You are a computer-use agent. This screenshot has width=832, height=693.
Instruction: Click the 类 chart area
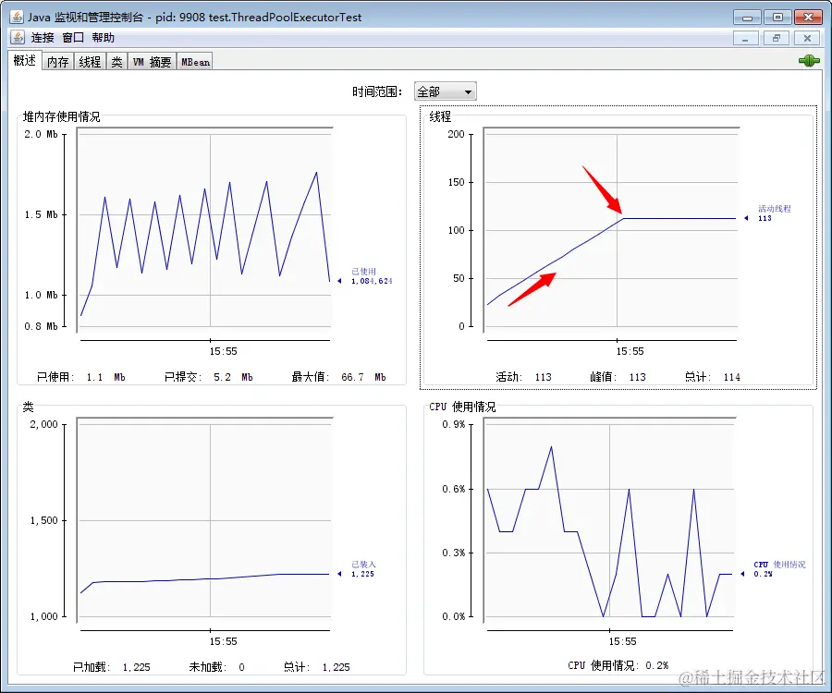click(x=204, y=519)
